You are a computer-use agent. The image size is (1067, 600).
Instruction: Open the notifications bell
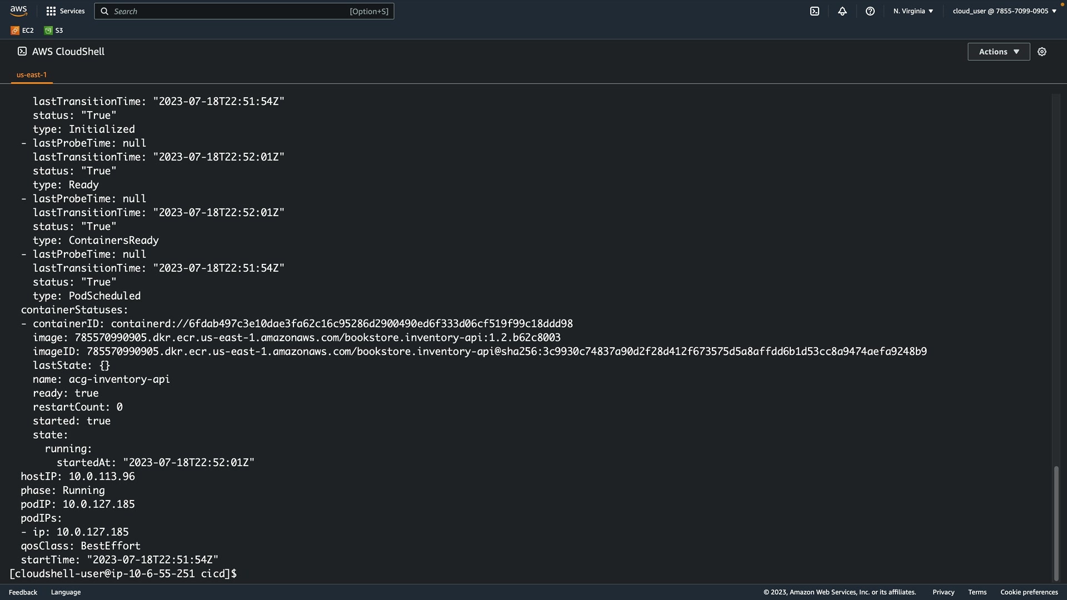(842, 11)
